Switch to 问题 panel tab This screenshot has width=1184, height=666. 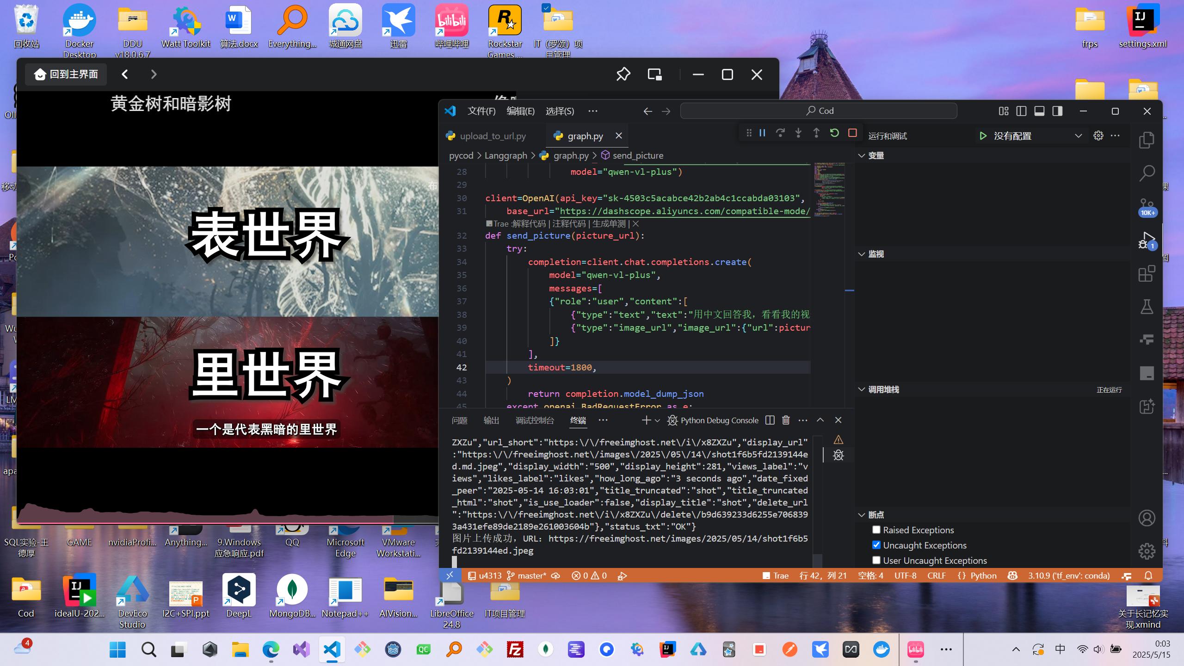pos(459,420)
